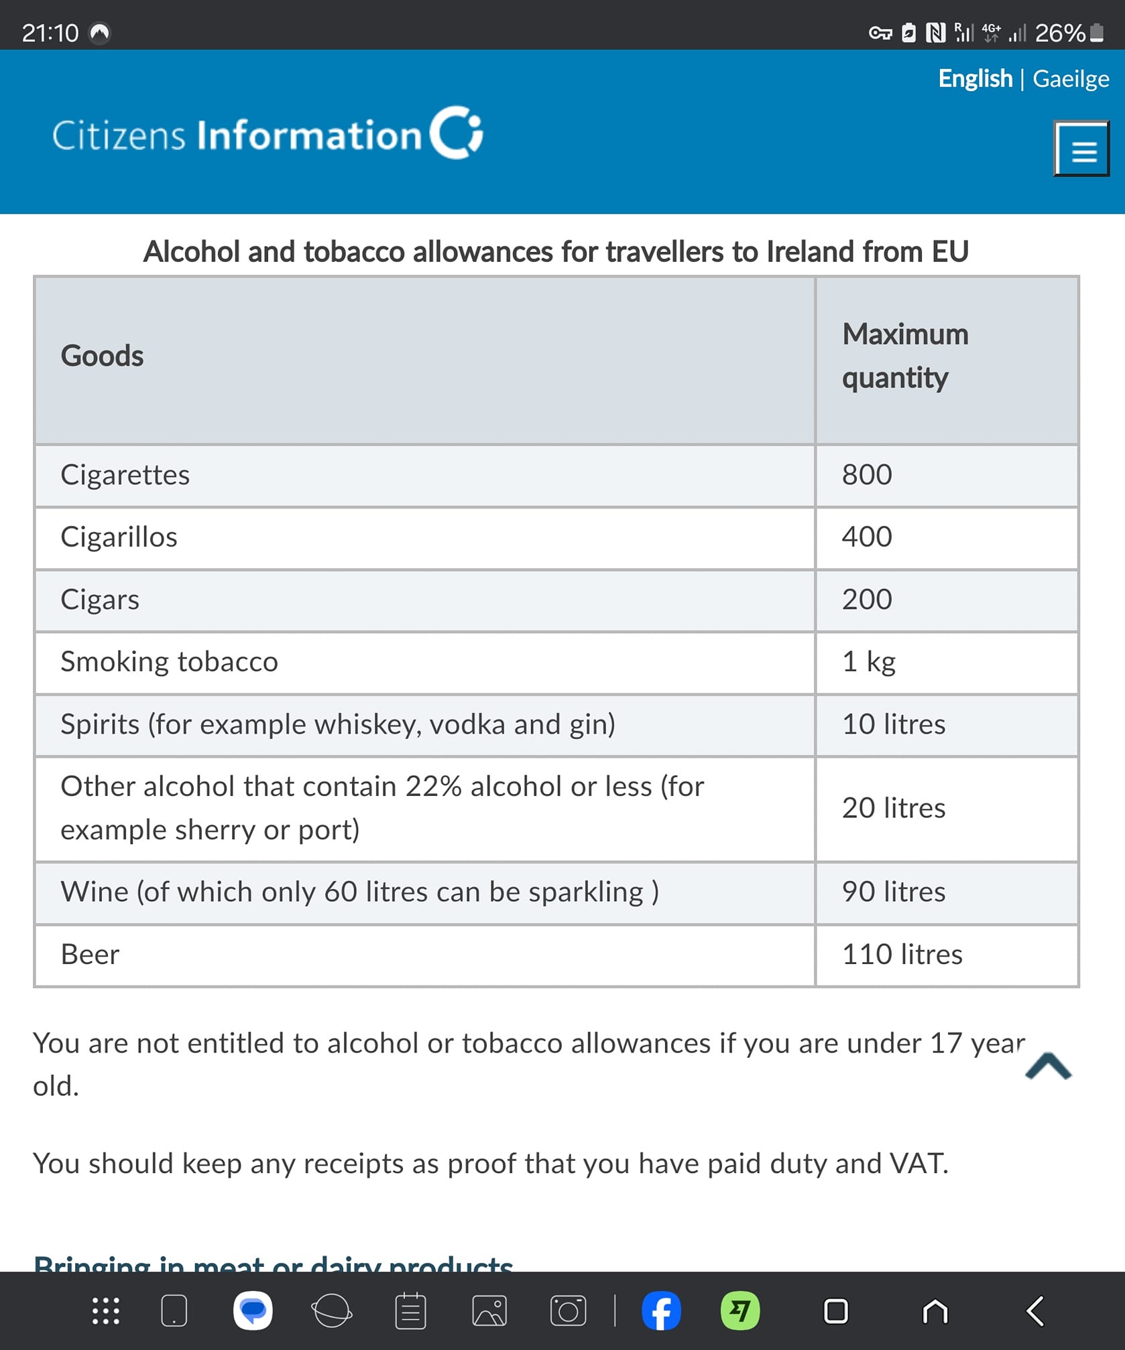The width and height of the screenshot is (1125, 1350).
Task: Tap the scroll-to-top chevron arrow
Action: pos(1048,1066)
